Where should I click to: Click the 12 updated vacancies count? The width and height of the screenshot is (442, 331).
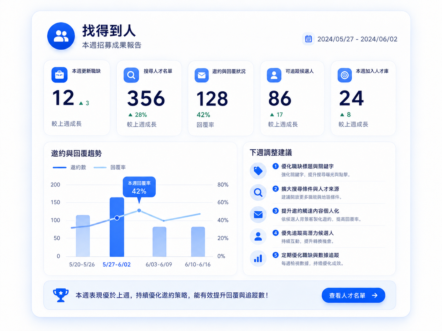63,98
